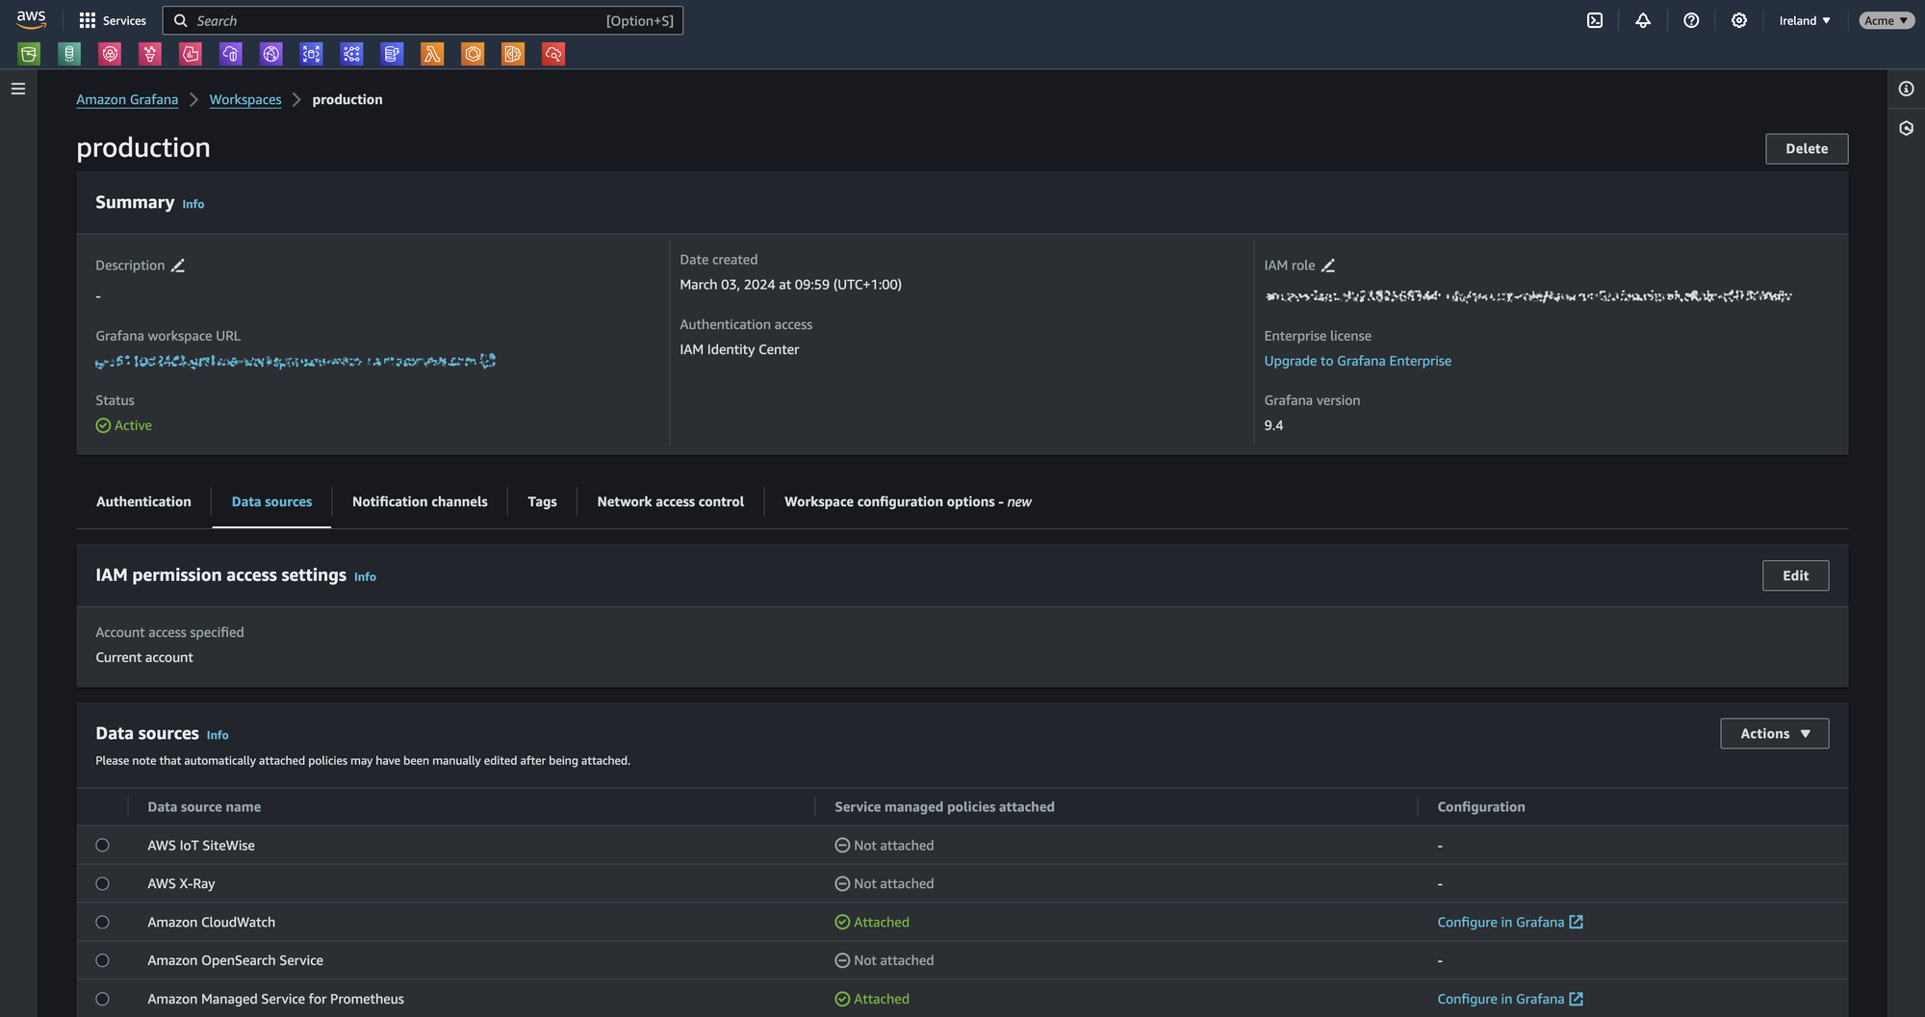Open the Lambda favorite icon
This screenshot has width=1925, height=1017.
point(432,54)
